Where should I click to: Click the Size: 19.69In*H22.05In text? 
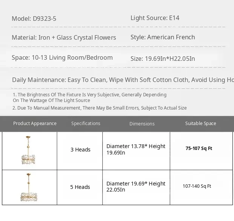coord(163,59)
